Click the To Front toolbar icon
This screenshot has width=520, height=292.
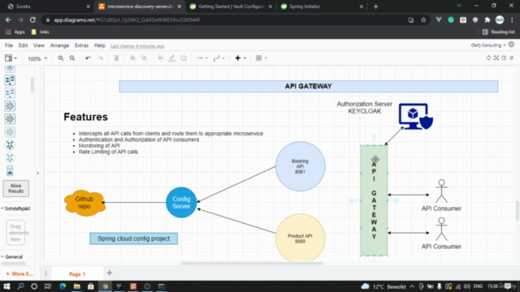click(x=132, y=58)
